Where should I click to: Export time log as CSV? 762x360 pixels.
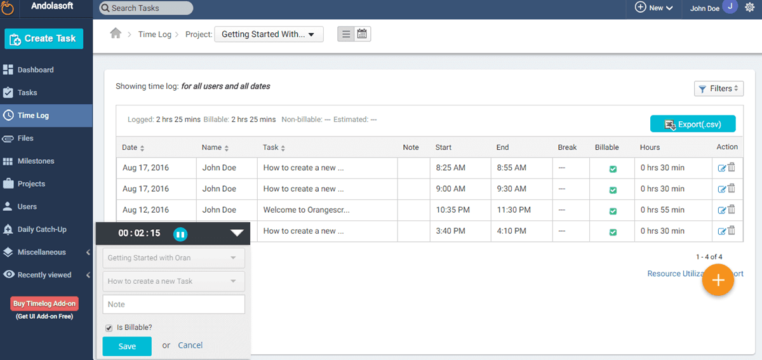coord(693,124)
